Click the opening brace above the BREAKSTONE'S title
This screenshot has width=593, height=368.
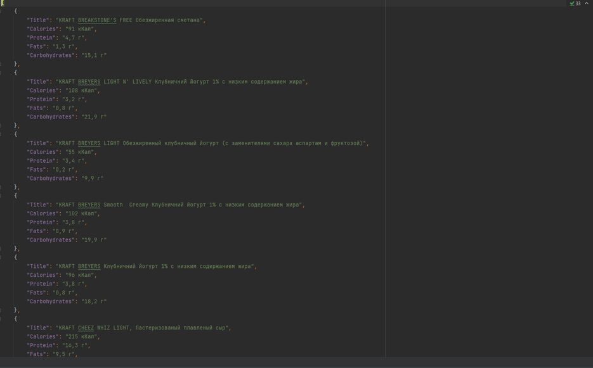[15, 11]
